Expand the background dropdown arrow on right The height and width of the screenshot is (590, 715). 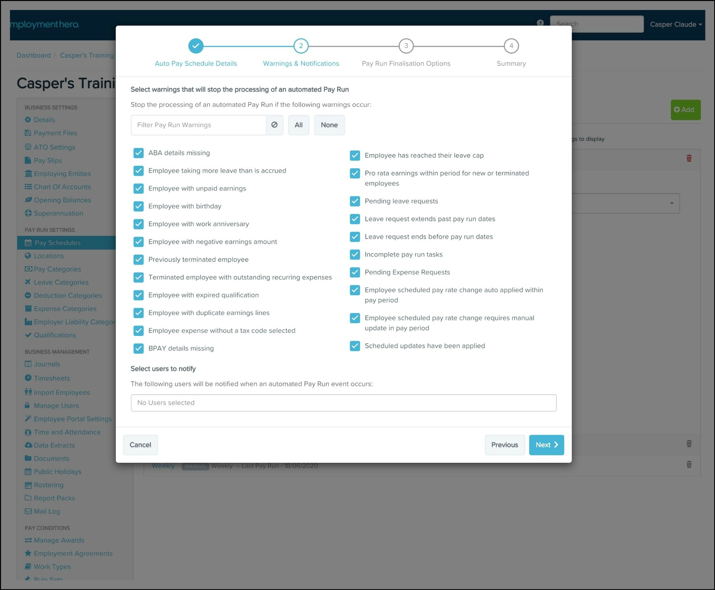[671, 203]
